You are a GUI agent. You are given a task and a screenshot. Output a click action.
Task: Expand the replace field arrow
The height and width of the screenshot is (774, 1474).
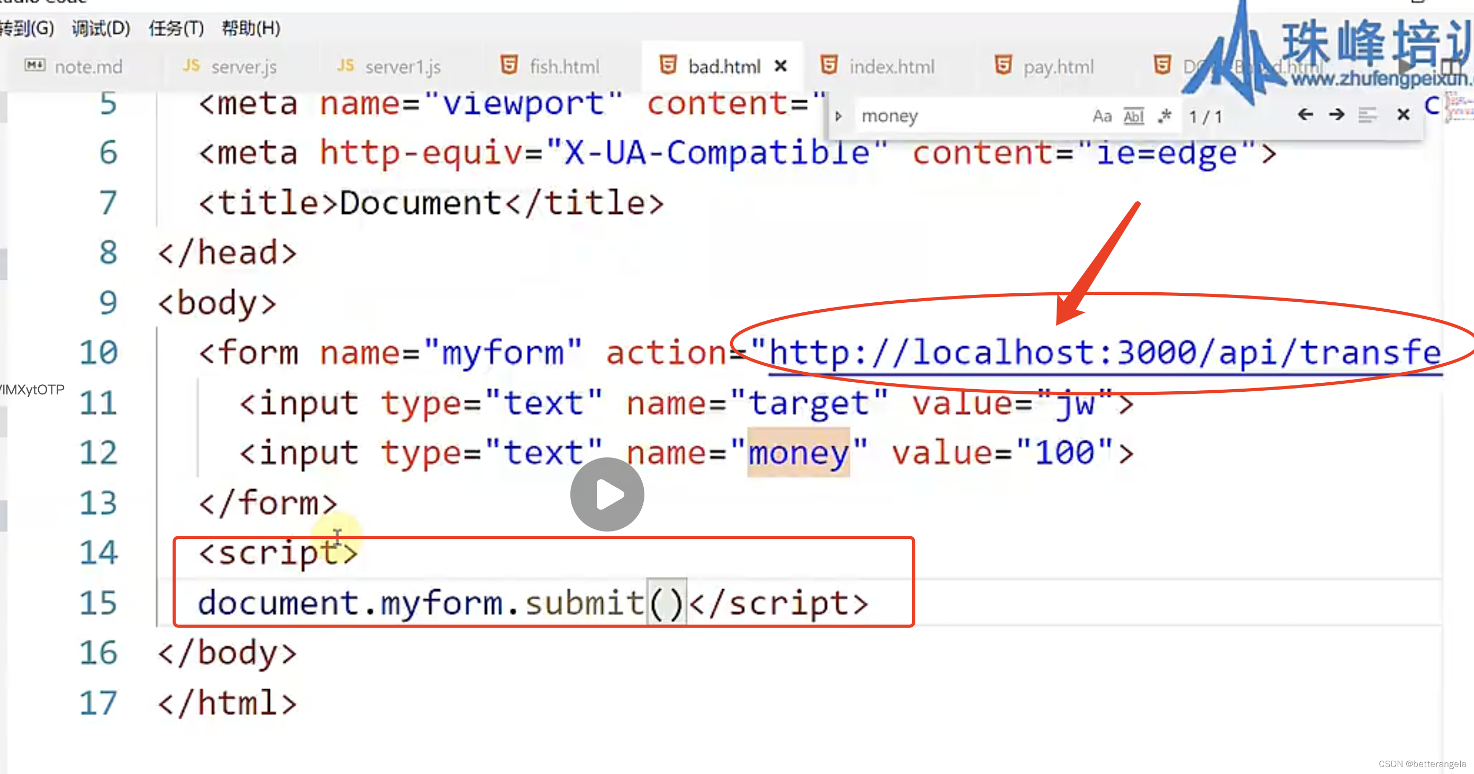pyautogui.click(x=838, y=116)
